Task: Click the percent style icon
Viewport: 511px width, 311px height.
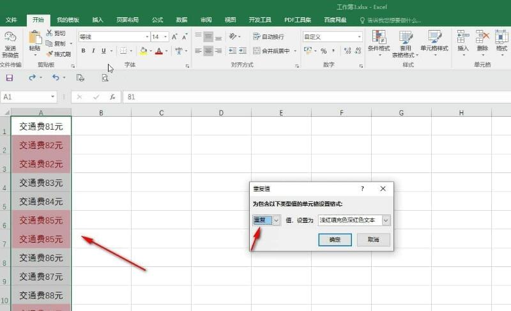Action: pos(324,51)
